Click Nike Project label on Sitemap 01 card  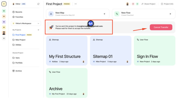[x=101, y=62]
